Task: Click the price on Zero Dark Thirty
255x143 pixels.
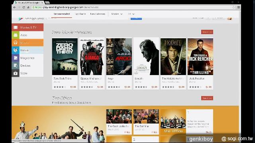Action: [73, 87]
